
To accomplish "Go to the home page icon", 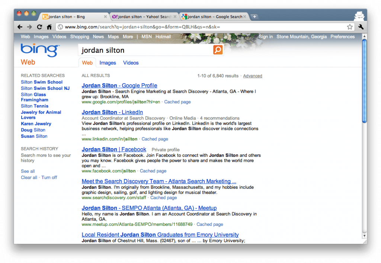I will [49, 27].
